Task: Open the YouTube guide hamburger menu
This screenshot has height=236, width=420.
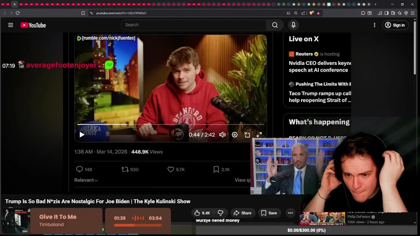Action: point(10,25)
